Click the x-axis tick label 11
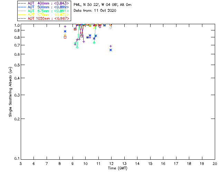The image size is (221, 177). click(98, 164)
